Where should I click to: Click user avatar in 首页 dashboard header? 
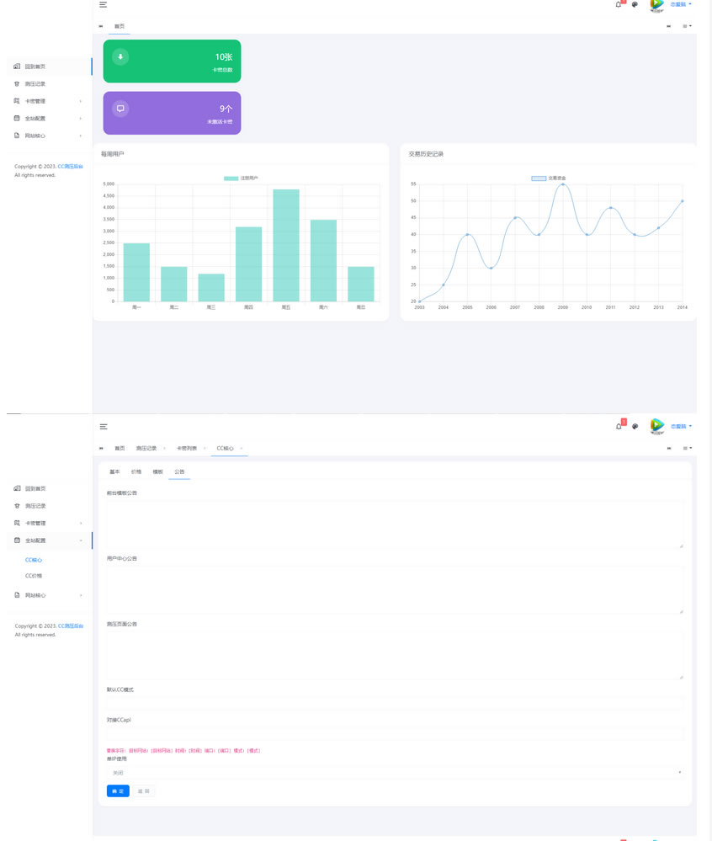tap(656, 5)
